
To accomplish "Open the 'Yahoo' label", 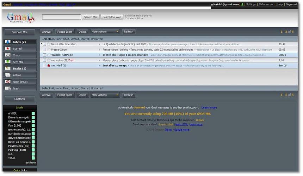I will pos(12,158).
